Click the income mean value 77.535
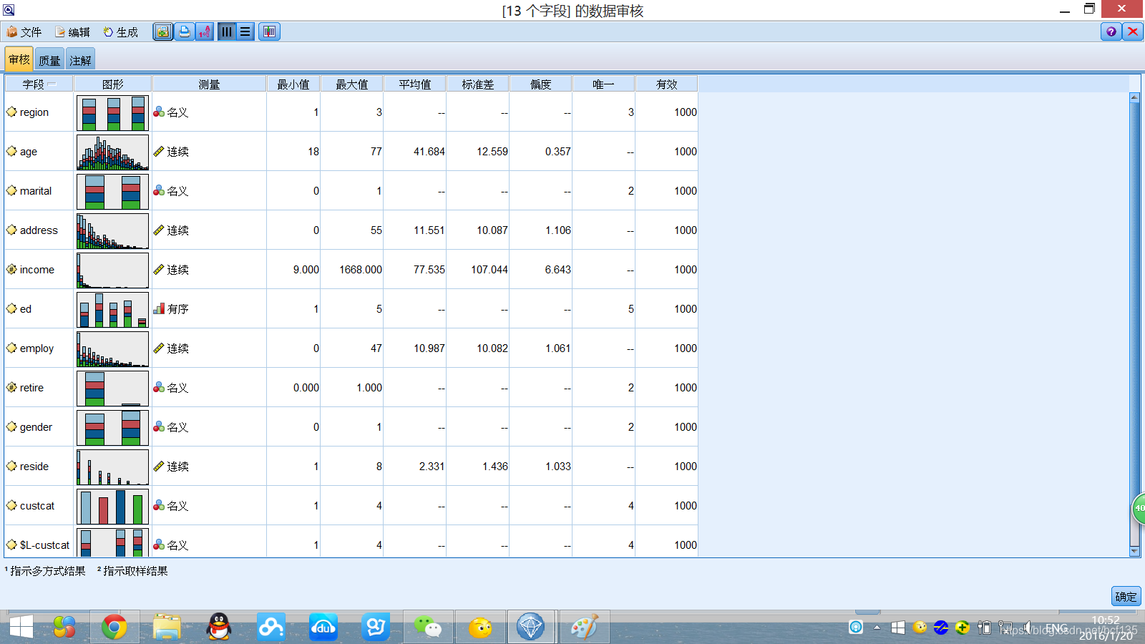This screenshot has width=1145, height=644. coord(429,270)
